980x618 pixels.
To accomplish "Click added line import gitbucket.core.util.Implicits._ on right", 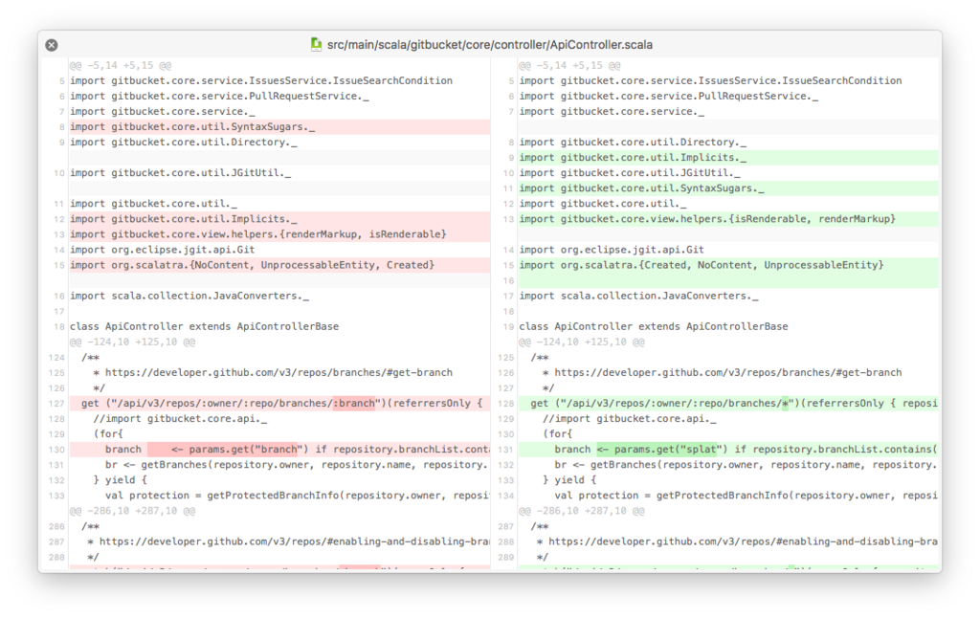I will [728, 158].
